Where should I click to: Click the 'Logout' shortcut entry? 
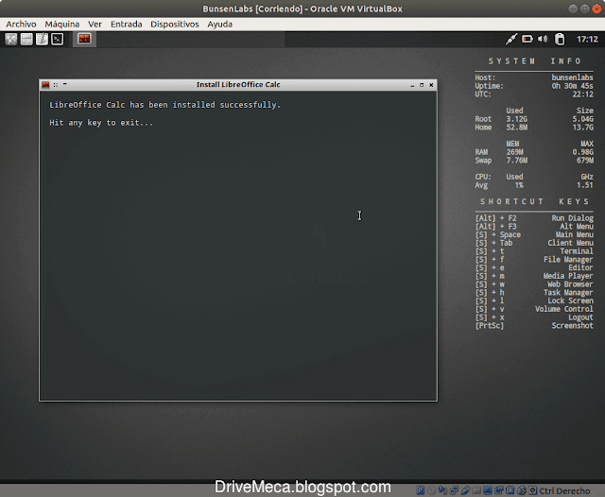pos(580,317)
